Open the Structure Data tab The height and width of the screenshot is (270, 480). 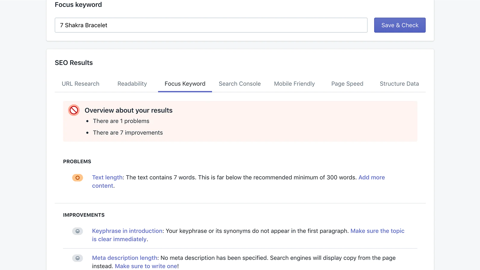pyautogui.click(x=399, y=84)
